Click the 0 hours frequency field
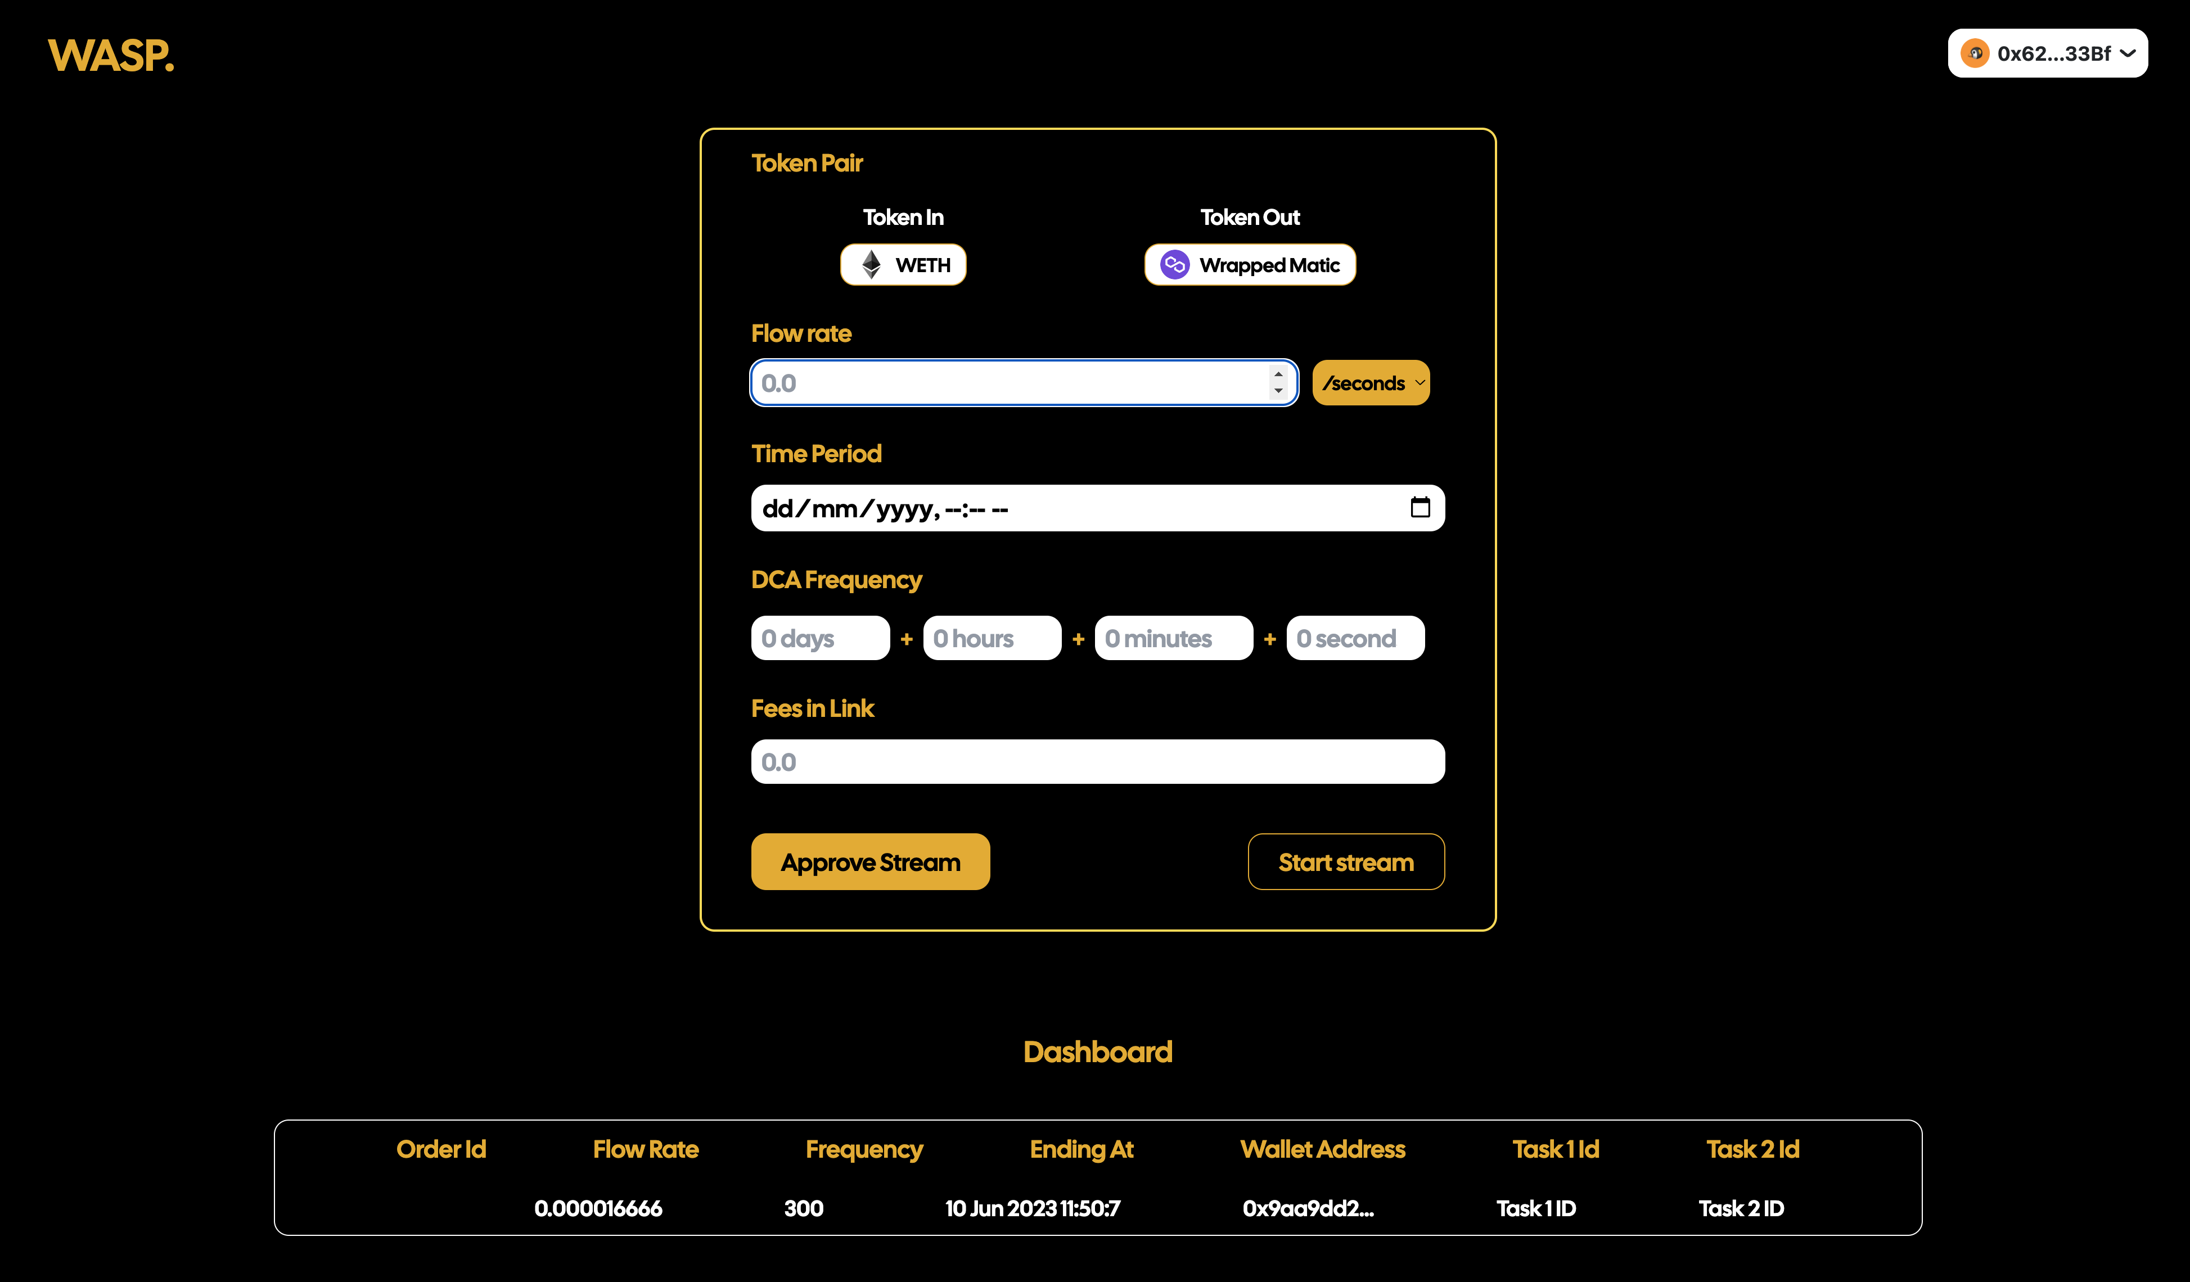The width and height of the screenshot is (2190, 1282). tap(992, 638)
